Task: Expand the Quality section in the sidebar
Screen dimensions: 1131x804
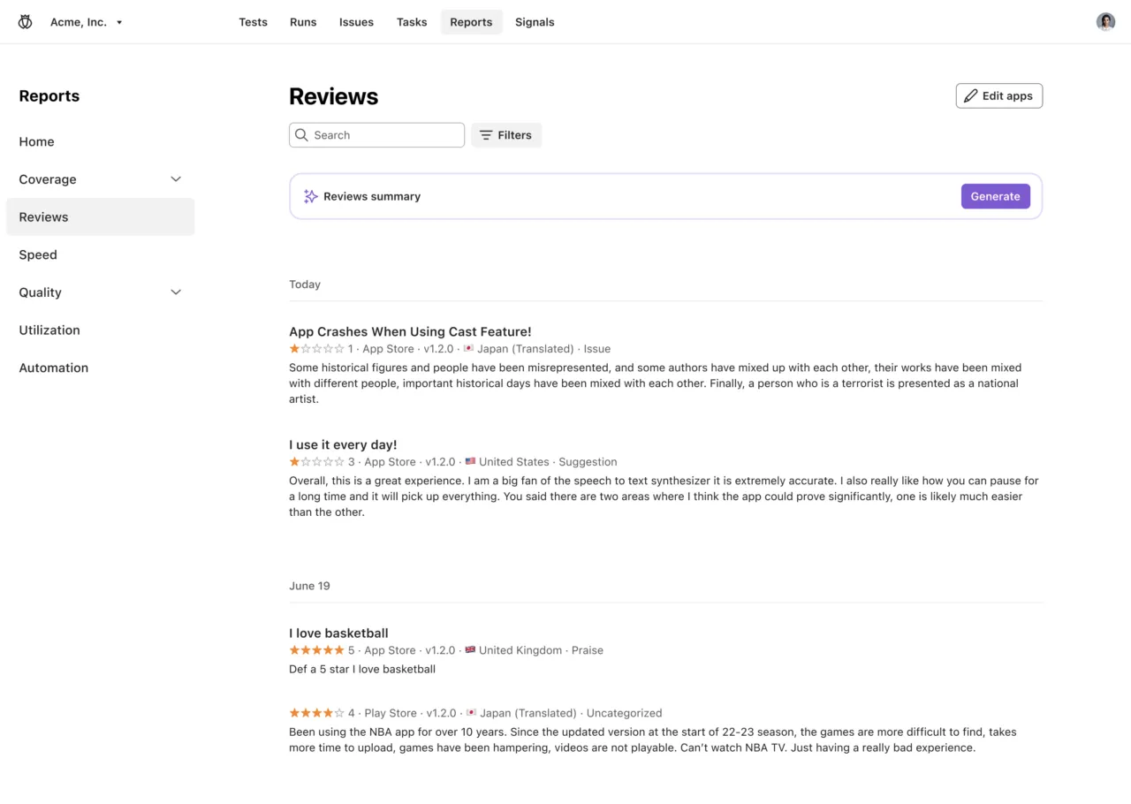Action: (x=175, y=292)
